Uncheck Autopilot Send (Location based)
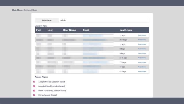184x104 pixels. (34, 86)
